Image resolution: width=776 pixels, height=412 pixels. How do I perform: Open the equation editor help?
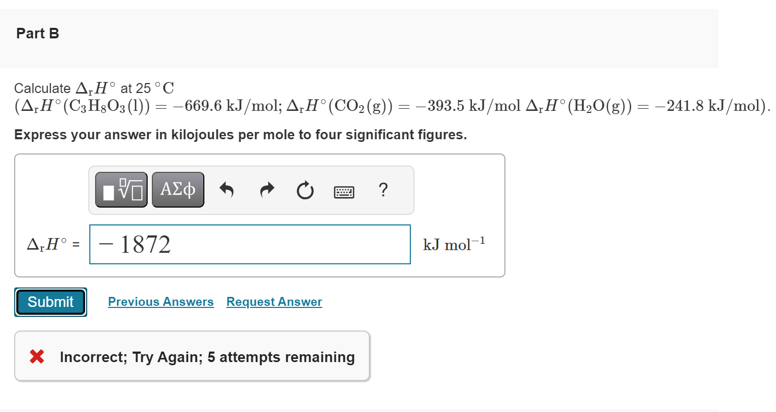(x=383, y=190)
